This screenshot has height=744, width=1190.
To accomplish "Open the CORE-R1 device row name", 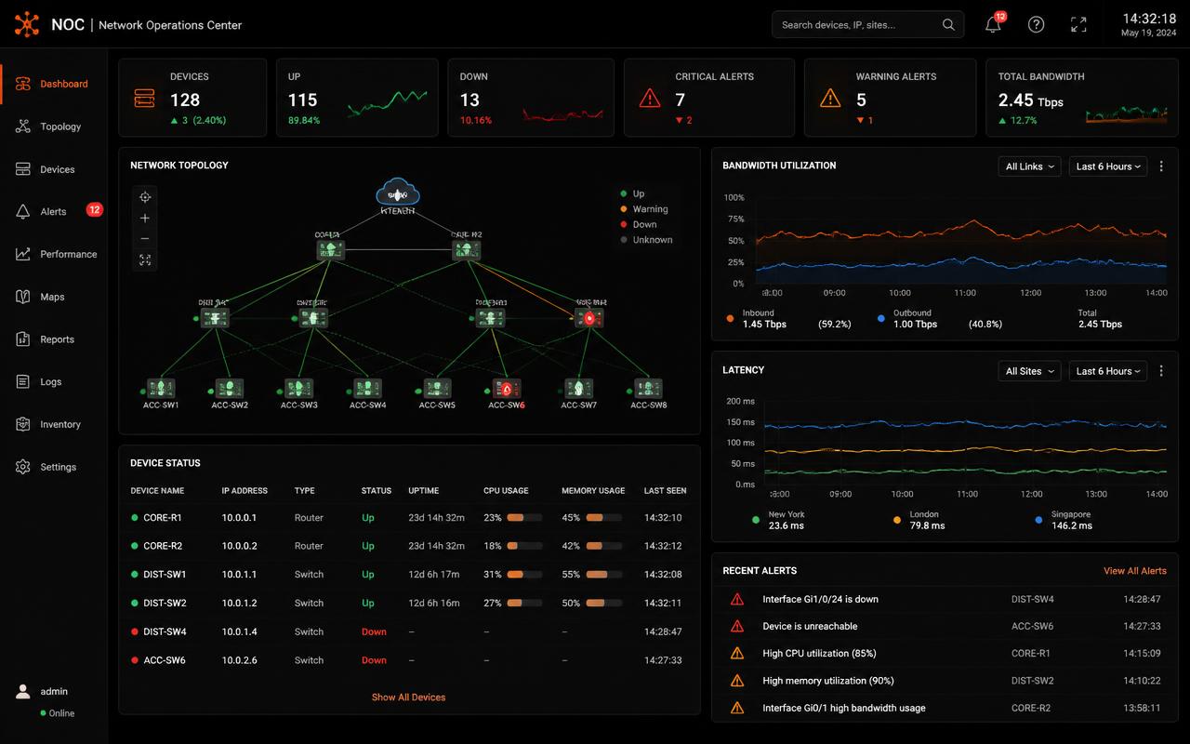I will (163, 518).
